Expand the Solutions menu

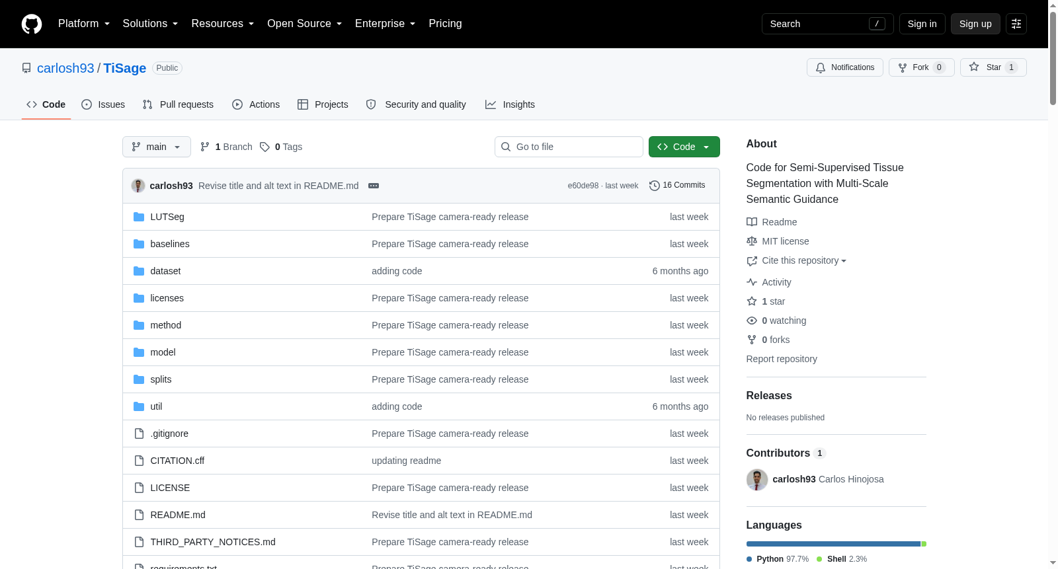151,24
